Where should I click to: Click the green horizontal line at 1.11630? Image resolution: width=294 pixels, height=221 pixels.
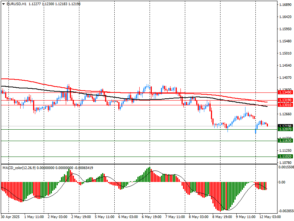(147, 141)
